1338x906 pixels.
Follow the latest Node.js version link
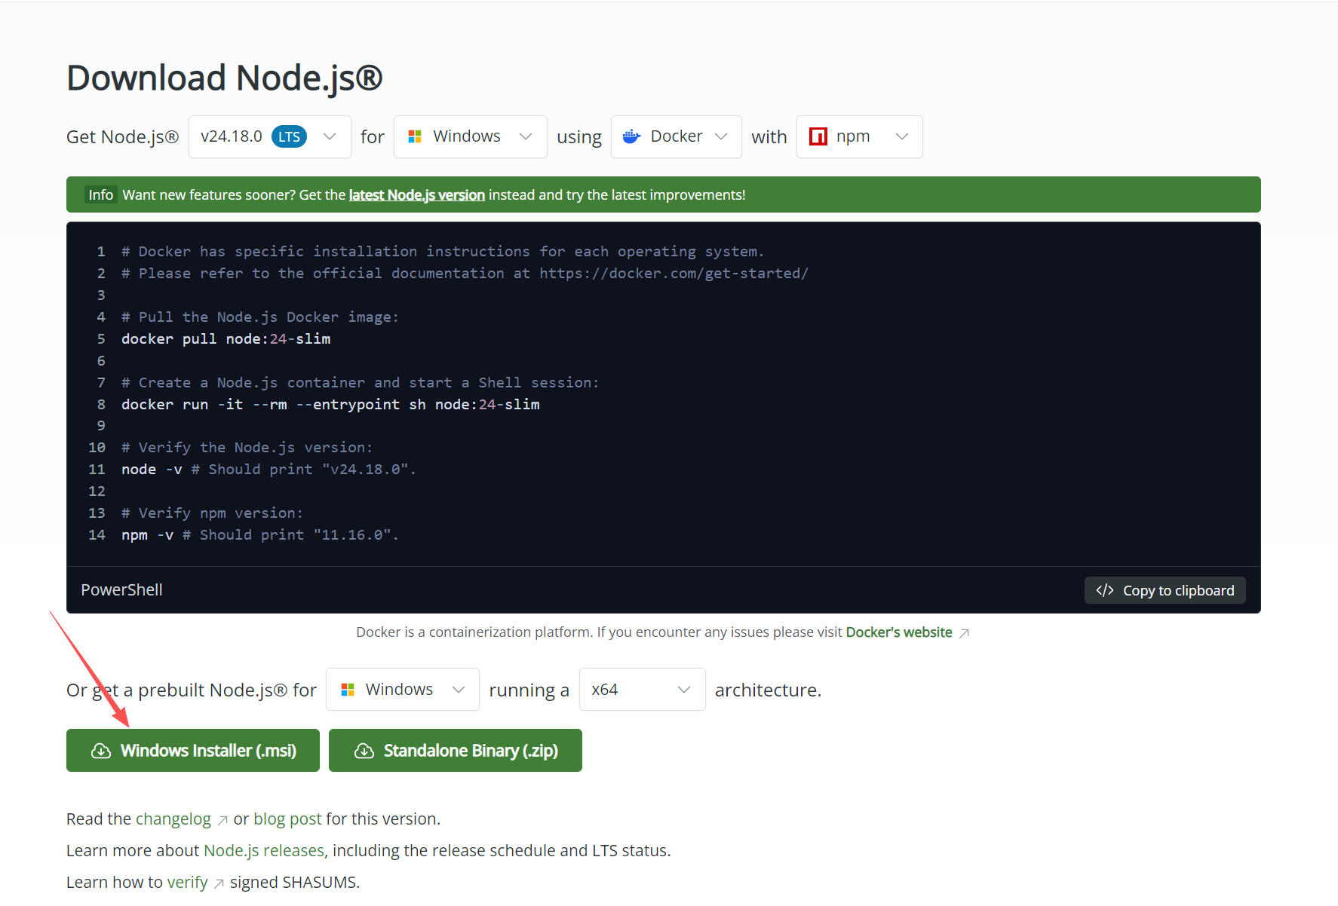(x=416, y=194)
